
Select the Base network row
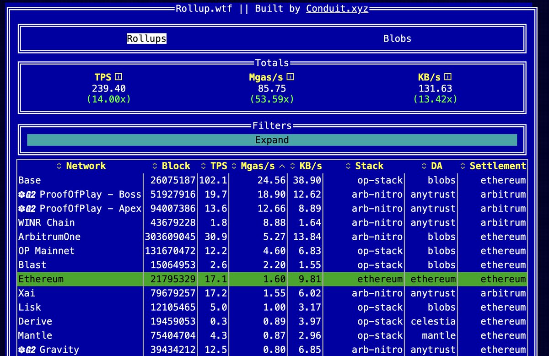click(272, 180)
